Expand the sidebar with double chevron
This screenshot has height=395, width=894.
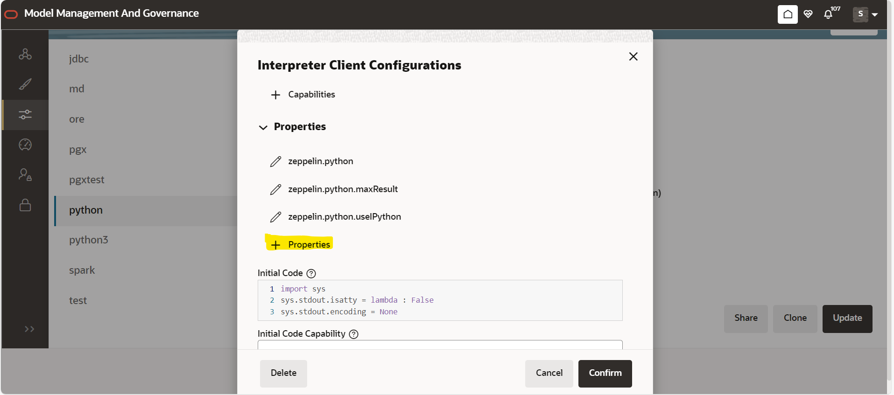tap(29, 329)
